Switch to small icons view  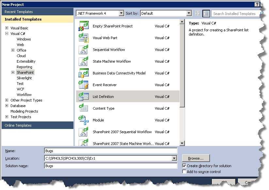pos(198,13)
